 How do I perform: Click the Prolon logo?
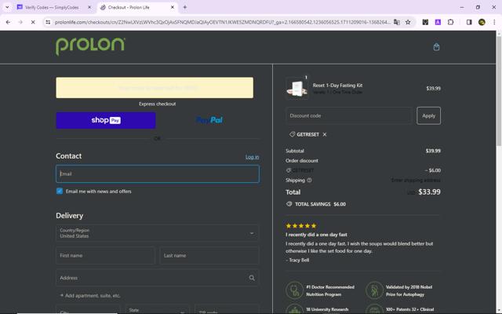(x=90, y=46)
